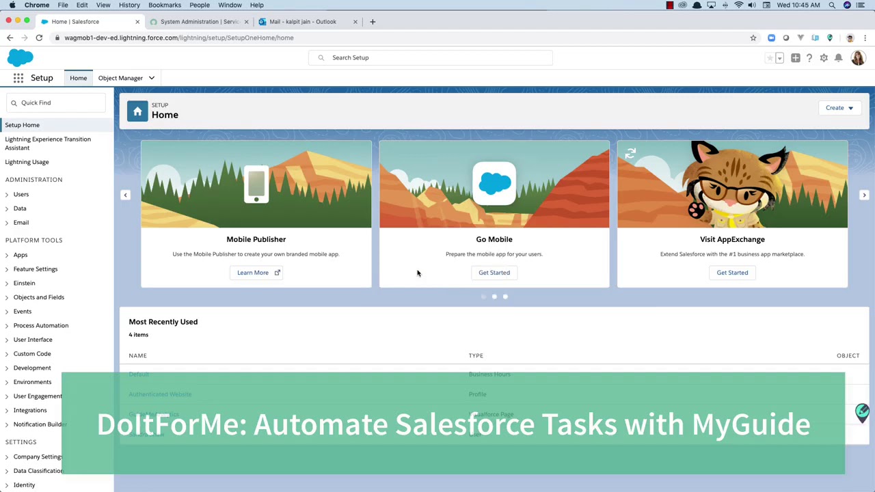This screenshot has height=492, width=875.
Task: Bookmark this page with star icon
Action: click(x=753, y=38)
